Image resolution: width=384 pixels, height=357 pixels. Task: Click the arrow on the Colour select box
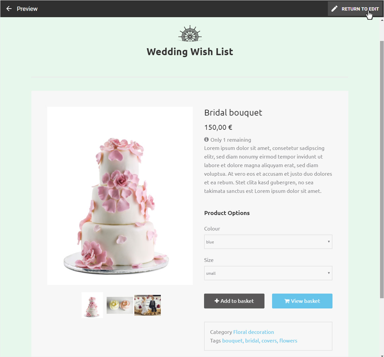[329, 242]
